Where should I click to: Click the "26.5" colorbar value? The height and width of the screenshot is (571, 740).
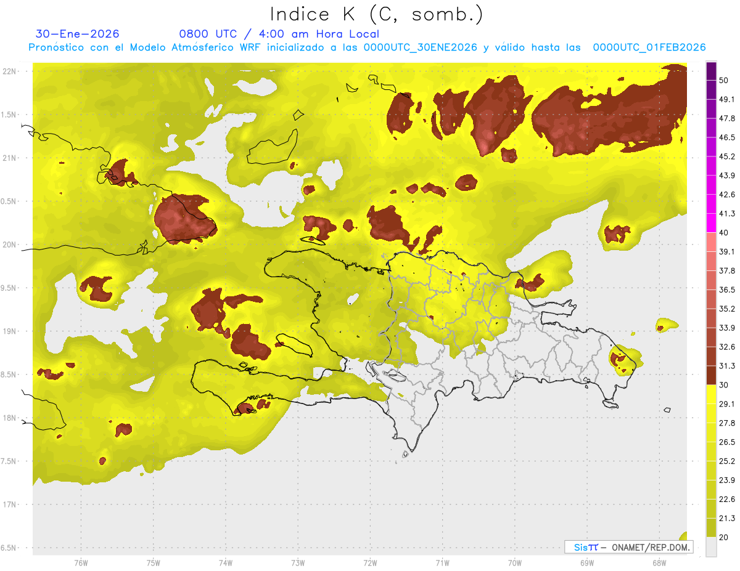726,442
